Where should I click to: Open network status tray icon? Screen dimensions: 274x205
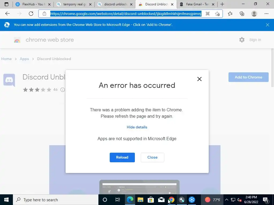click(x=233, y=200)
